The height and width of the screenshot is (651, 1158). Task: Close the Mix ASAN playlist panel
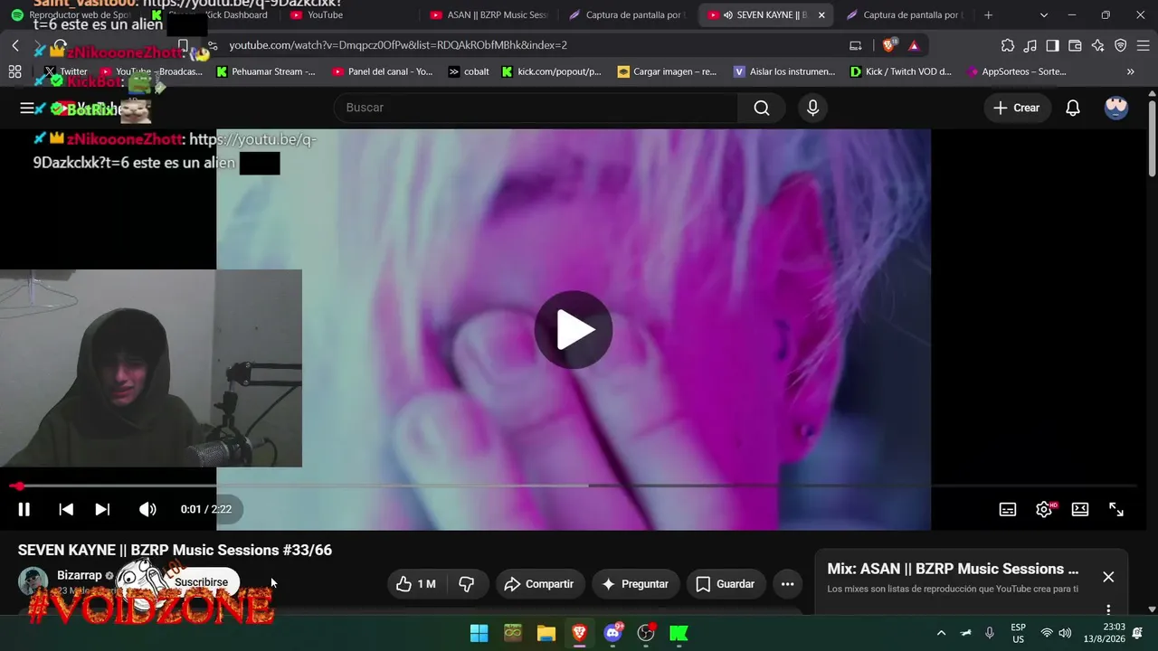[1108, 577]
